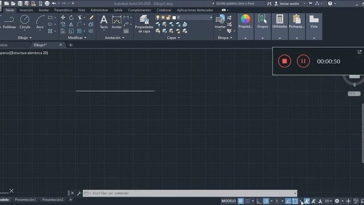Image resolution: width=364 pixels, height=205 pixels.
Task: Insert a table from Anotación panel
Action: pos(126,31)
